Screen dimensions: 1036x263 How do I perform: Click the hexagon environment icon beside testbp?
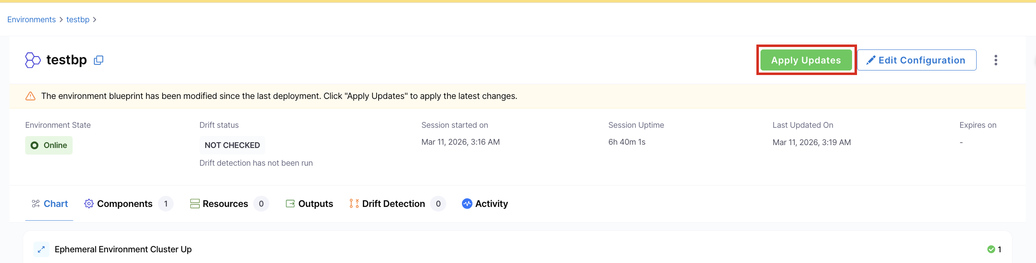(x=33, y=60)
